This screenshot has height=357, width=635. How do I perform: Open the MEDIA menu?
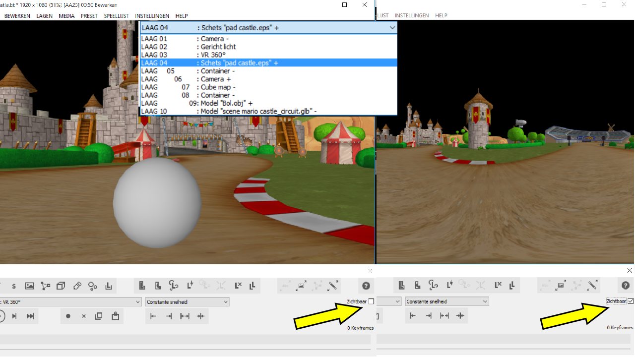(66, 16)
